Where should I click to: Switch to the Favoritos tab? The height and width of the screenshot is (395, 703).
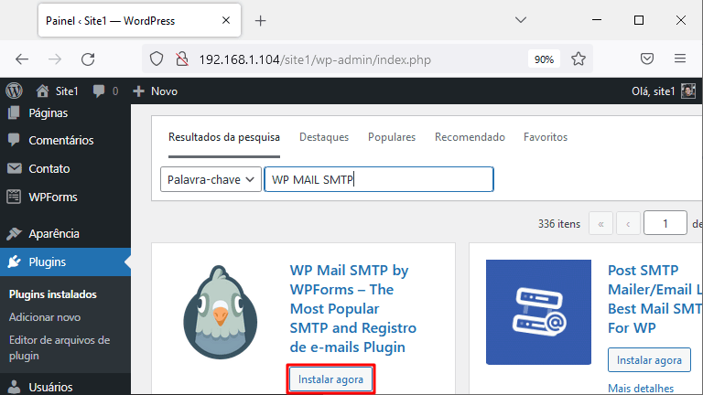pos(546,137)
